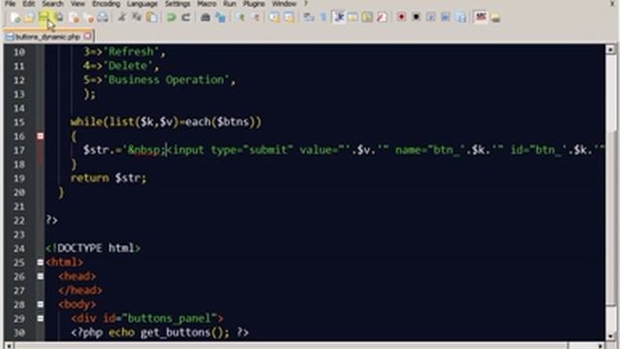Image resolution: width=620 pixels, height=349 pixels.
Task: Open the Run menu
Action: [x=230, y=4]
